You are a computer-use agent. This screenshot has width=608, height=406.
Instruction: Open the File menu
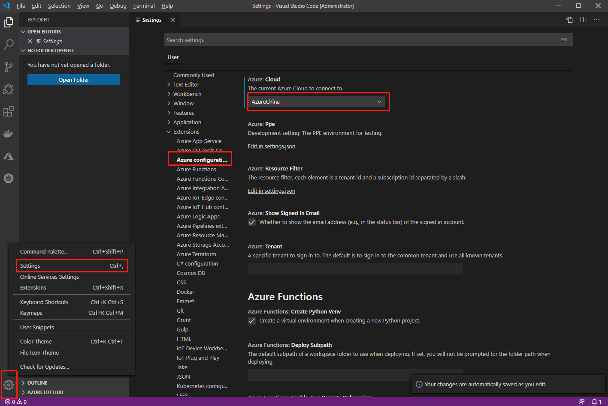pos(21,6)
